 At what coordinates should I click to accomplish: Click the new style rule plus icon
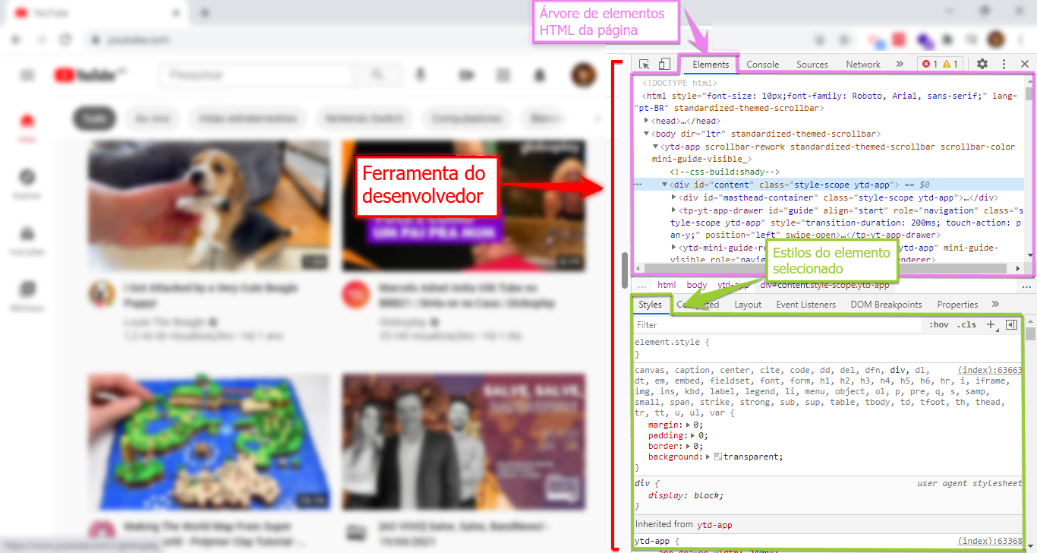pos(991,324)
